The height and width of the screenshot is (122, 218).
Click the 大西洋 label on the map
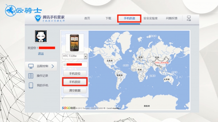click(x=126, y=65)
